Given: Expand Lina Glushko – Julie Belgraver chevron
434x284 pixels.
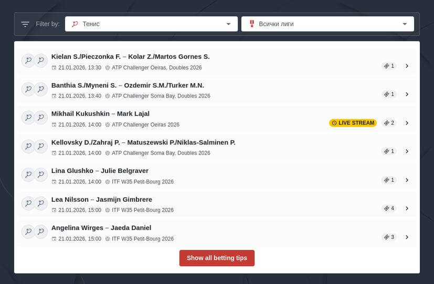Looking at the screenshot, I should 407,180.
